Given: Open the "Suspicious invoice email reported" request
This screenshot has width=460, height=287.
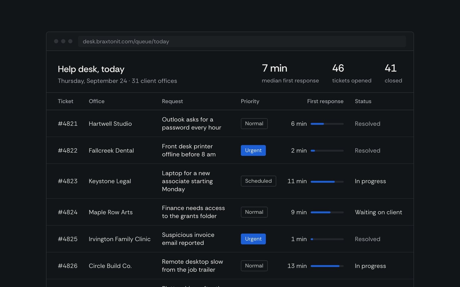Looking at the screenshot, I should tap(188, 239).
